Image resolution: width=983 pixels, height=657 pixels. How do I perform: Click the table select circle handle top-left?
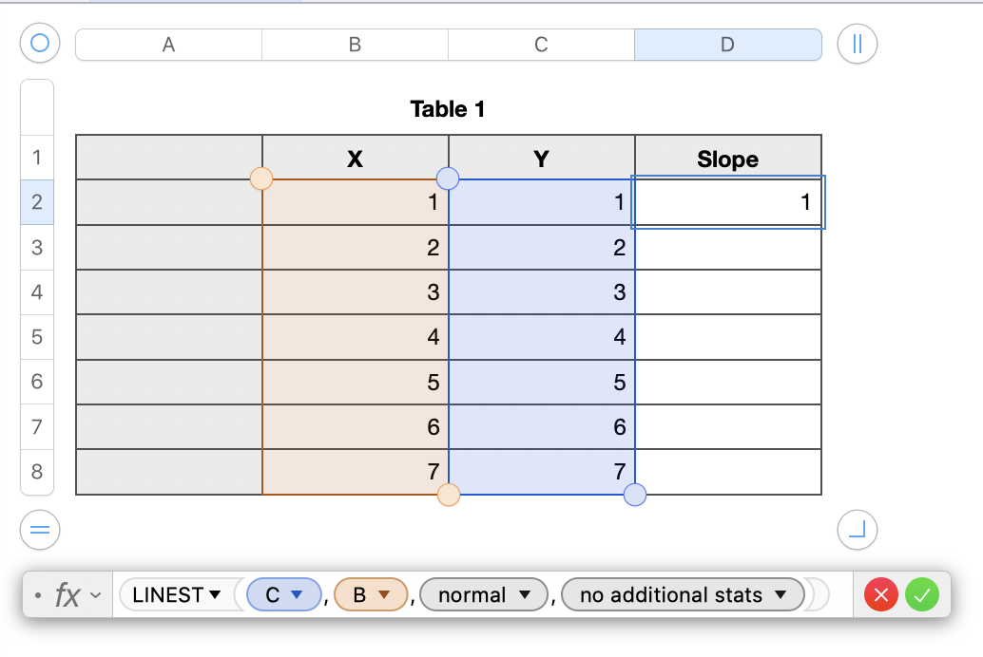click(40, 44)
